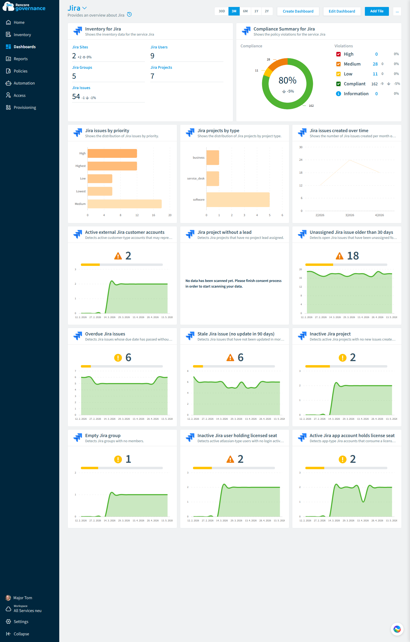Select the 6M time range
This screenshot has height=642, width=410.
point(245,11)
